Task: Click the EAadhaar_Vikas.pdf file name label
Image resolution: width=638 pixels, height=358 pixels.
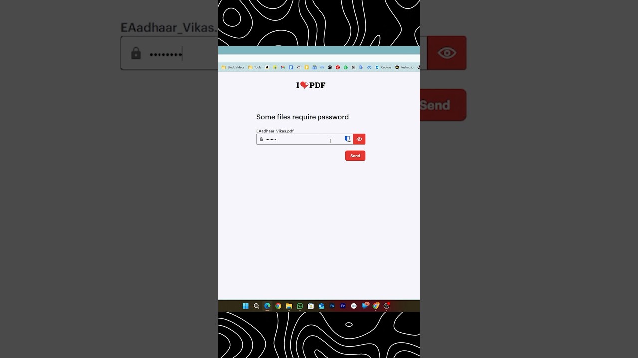Action: [x=275, y=131]
